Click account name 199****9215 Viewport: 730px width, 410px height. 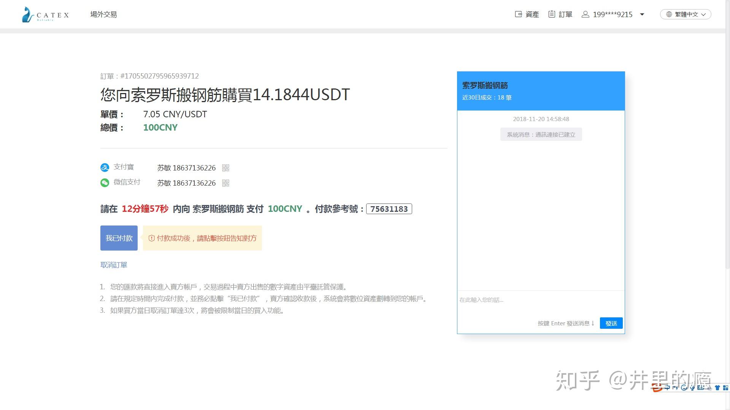pos(613,14)
